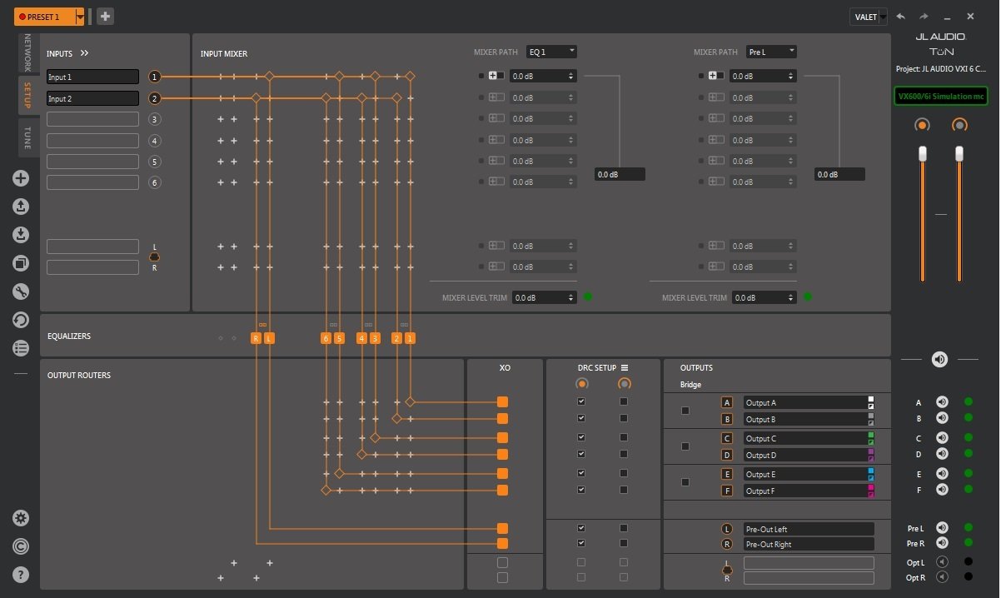Click the VALET button
Image resolution: width=1001 pixels, height=598 pixels.
tap(864, 17)
